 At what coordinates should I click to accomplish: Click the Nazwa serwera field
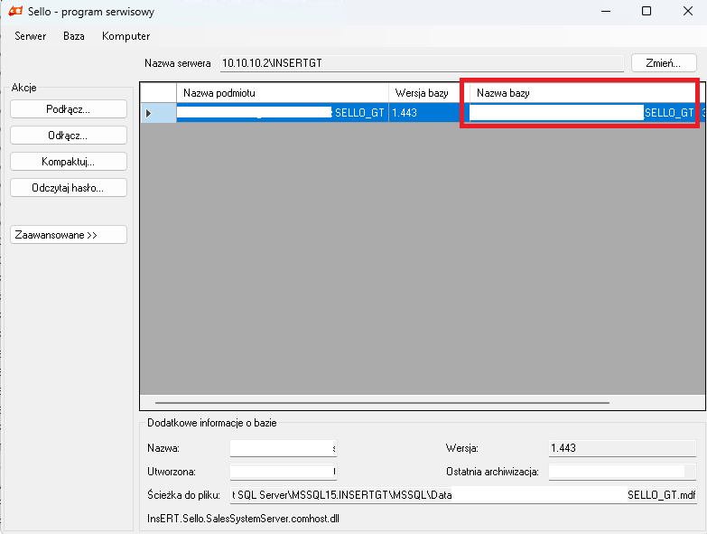pyautogui.click(x=422, y=63)
